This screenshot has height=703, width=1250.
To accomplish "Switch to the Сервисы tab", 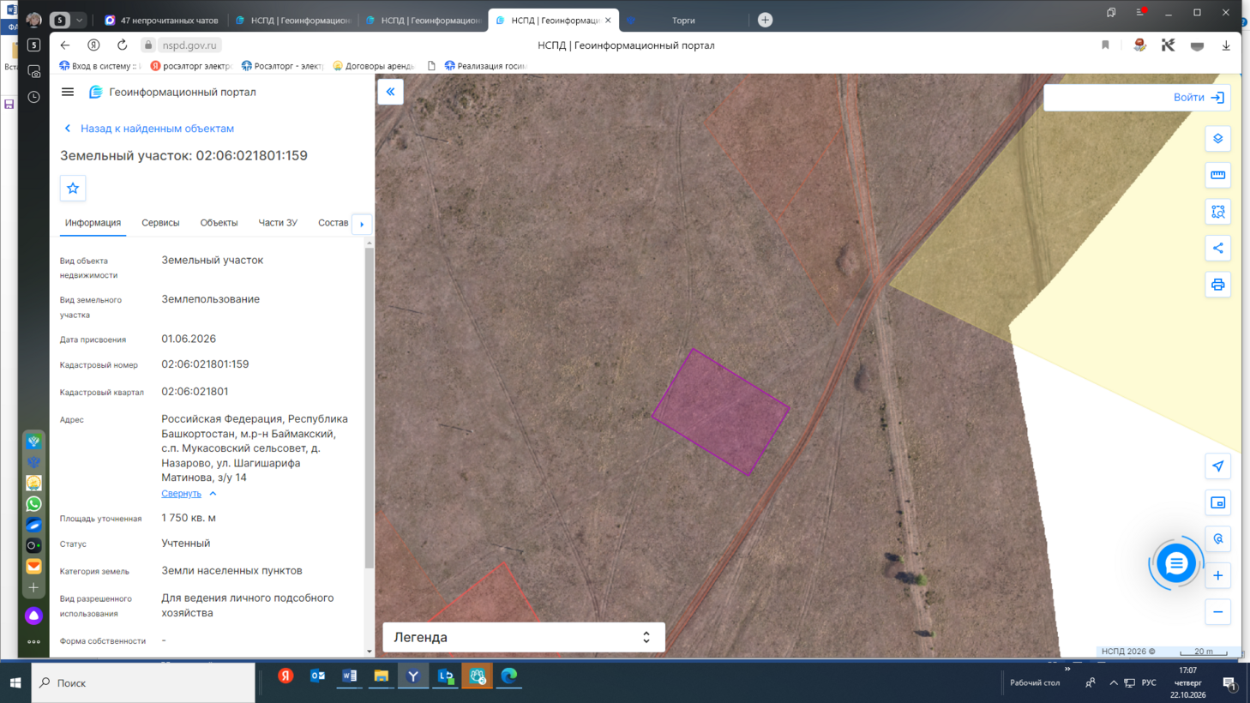I will click(x=160, y=223).
